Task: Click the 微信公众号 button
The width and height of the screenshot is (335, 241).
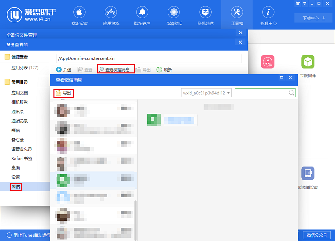Action: pyautogui.click(x=317, y=235)
